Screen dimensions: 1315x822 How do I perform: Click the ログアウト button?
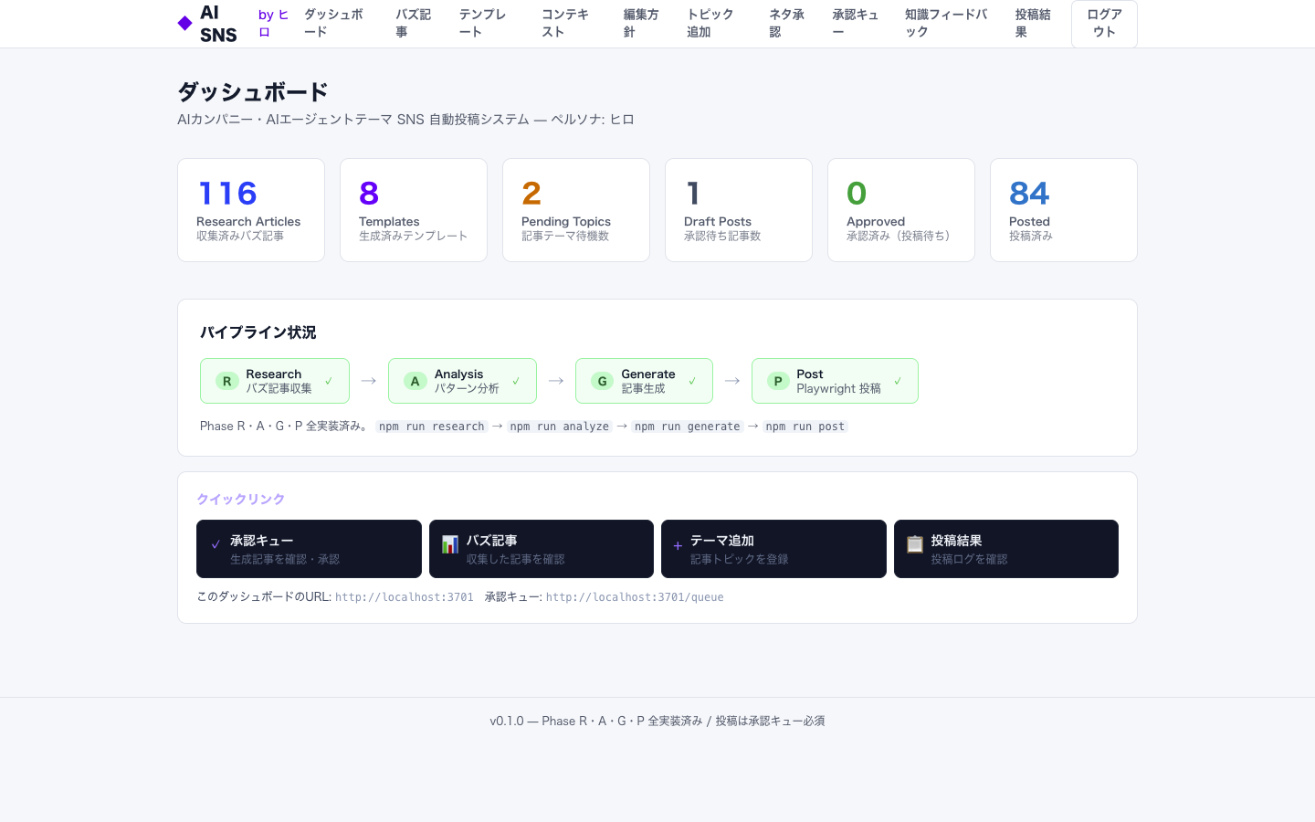(x=1104, y=23)
